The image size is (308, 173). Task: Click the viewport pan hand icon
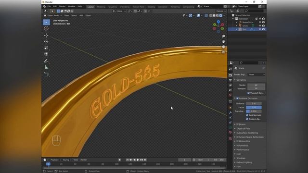(x=223, y=41)
